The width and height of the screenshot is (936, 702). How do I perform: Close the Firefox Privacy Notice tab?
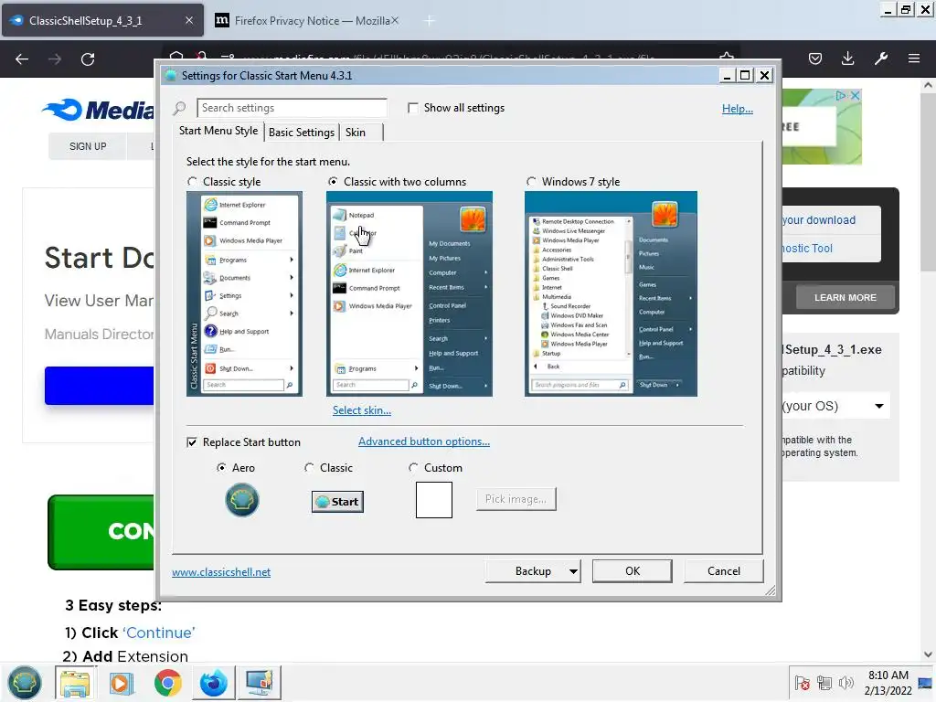pyautogui.click(x=395, y=21)
